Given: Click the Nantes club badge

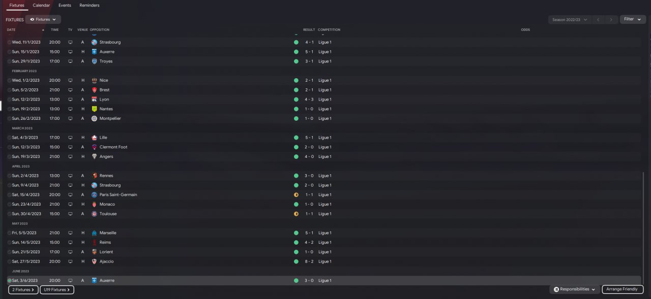Looking at the screenshot, I should pyautogui.click(x=94, y=109).
